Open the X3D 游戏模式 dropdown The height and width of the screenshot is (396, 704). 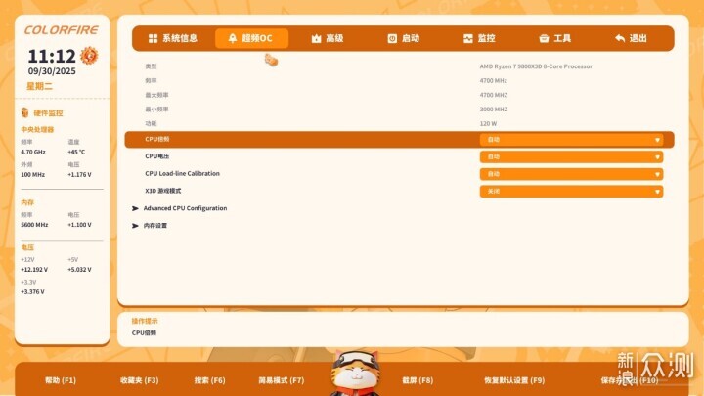pyautogui.click(x=571, y=192)
